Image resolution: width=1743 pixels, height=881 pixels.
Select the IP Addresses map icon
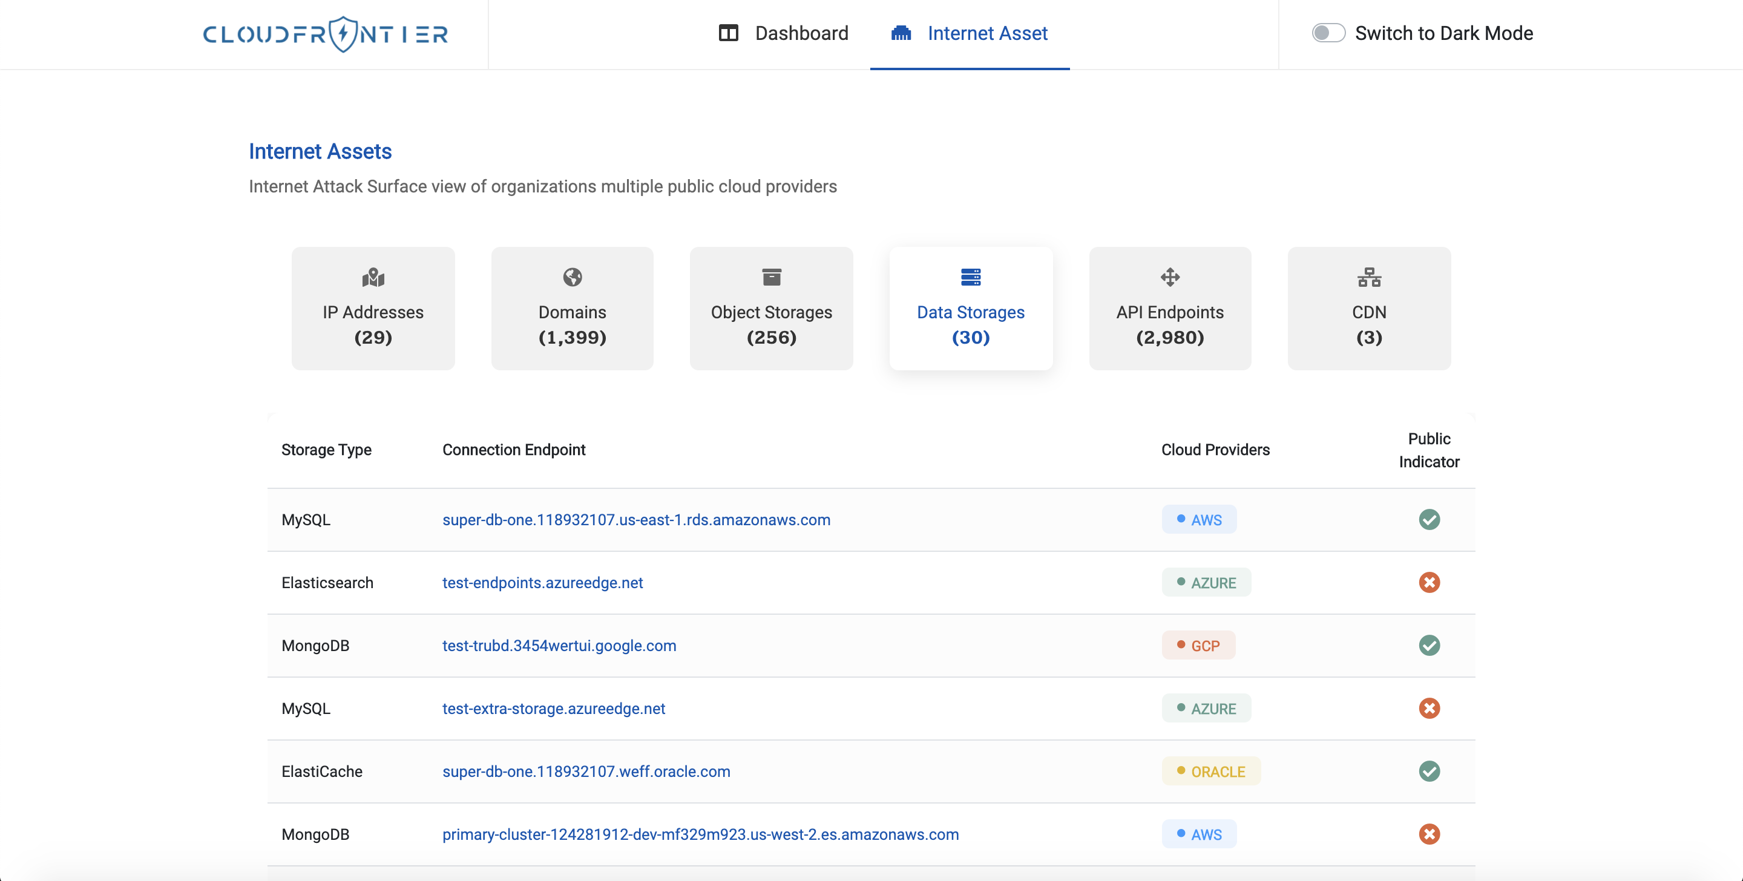pyautogui.click(x=373, y=277)
